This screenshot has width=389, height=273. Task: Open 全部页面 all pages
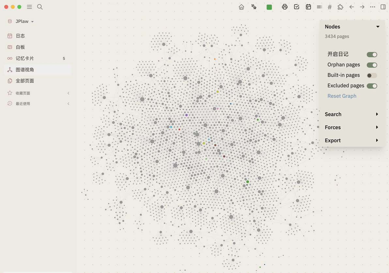tap(38, 81)
